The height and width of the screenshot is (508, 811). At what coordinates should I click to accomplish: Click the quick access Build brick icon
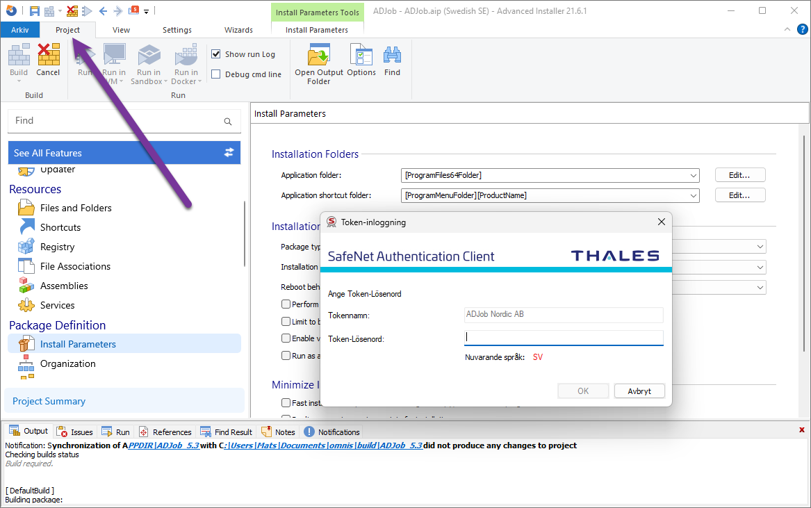[x=49, y=11]
